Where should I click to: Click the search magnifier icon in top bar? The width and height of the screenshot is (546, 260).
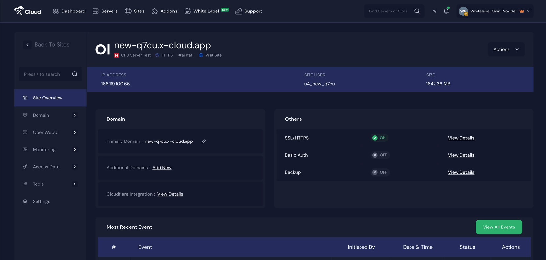coord(417,11)
